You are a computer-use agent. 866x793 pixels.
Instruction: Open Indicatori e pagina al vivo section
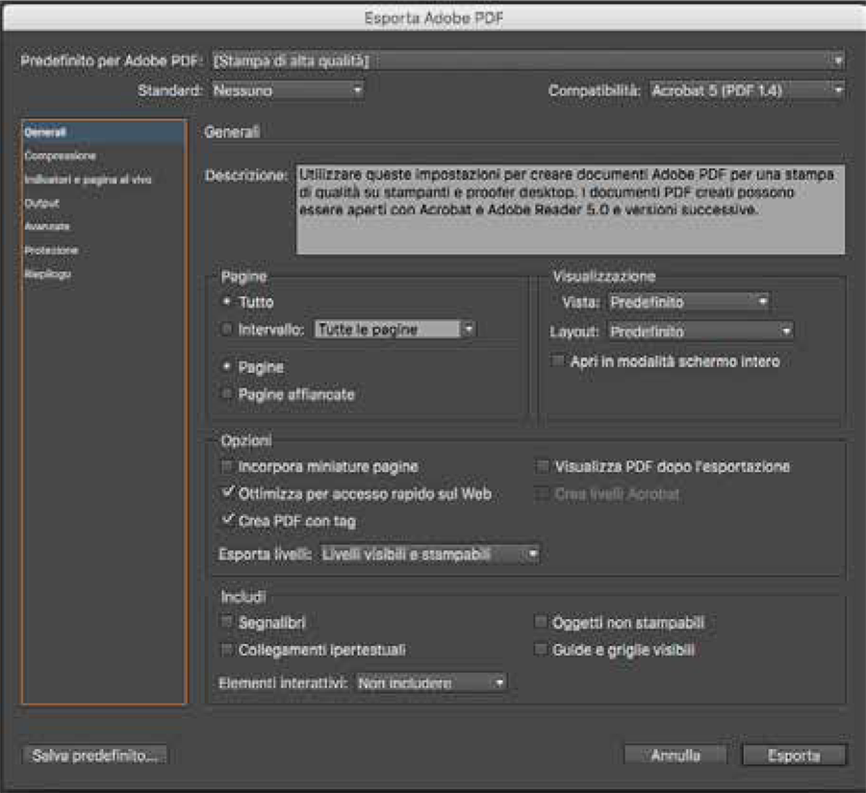click(103, 180)
